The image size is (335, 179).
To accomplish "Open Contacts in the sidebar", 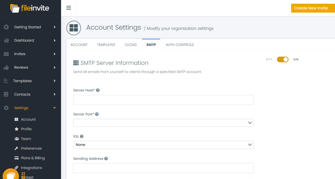I will pyautogui.click(x=22, y=94).
